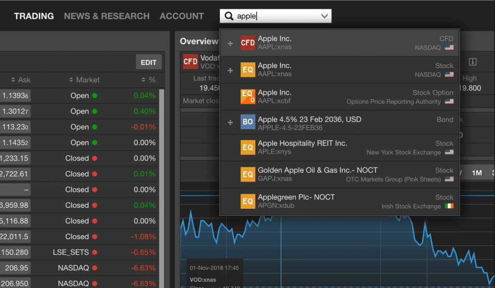
Task: Add Apple Inc. CFD with plus sign
Action: pyautogui.click(x=230, y=43)
